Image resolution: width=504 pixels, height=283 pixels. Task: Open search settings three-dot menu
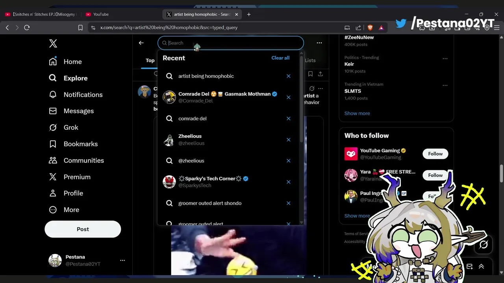coord(319,43)
